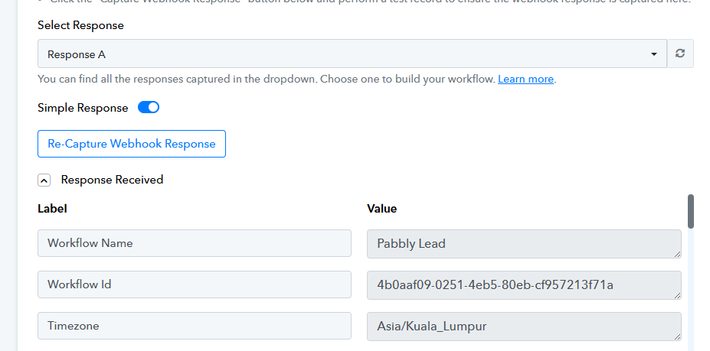Disable the Simple Response toggle

(x=149, y=108)
